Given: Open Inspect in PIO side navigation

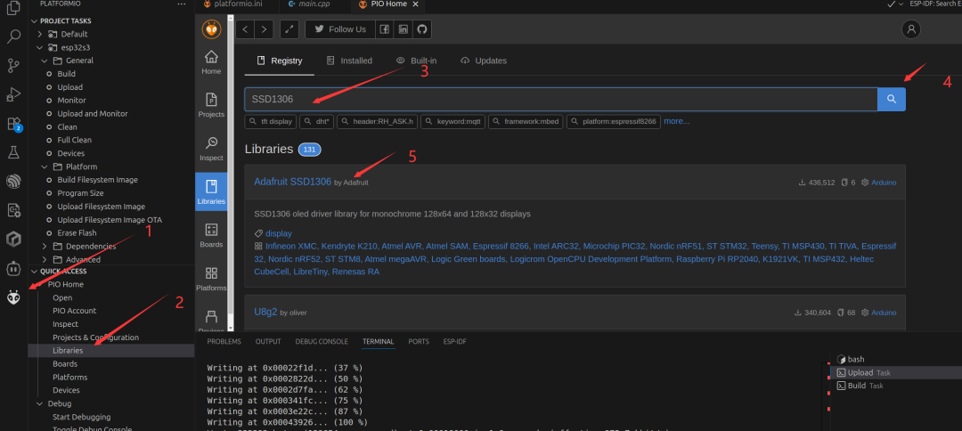Looking at the screenshot, I should coord(211,149).
